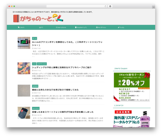Click the site tagline text above the logo

53,12
